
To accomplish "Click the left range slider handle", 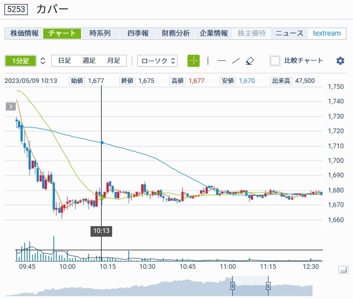I will (233, 286).
